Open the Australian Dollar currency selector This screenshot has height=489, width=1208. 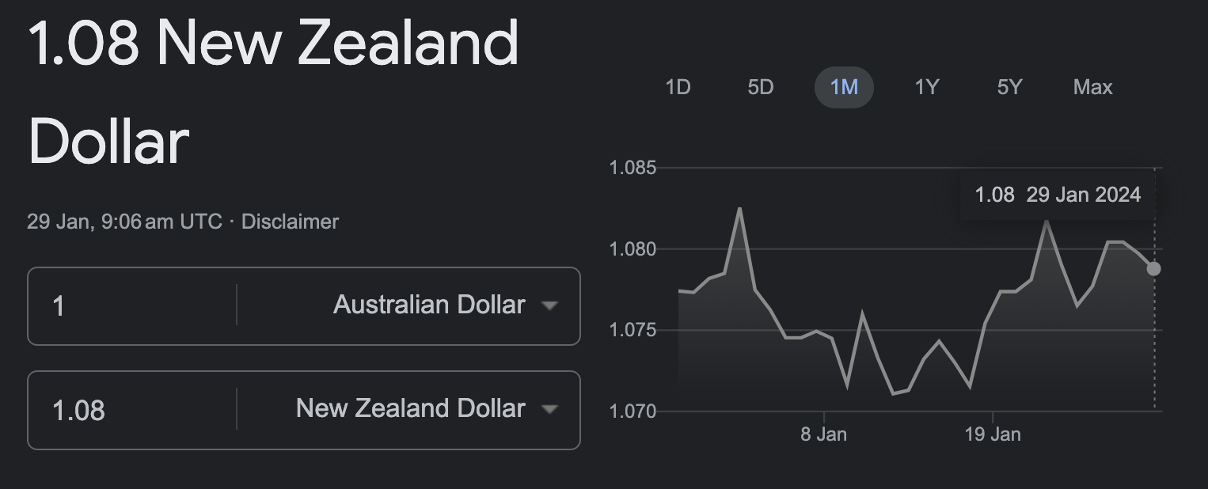pyautogui.click(x=408, y=306)
